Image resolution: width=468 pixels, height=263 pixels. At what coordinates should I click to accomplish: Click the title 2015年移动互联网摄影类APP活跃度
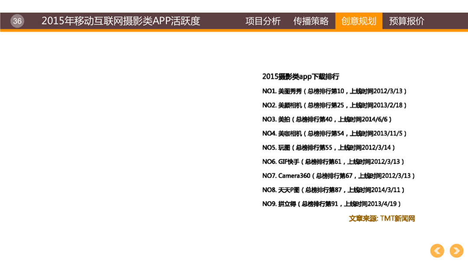coord(120,21)
